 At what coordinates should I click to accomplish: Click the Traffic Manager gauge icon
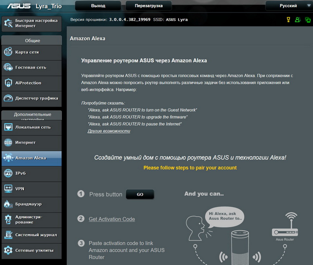8,98
